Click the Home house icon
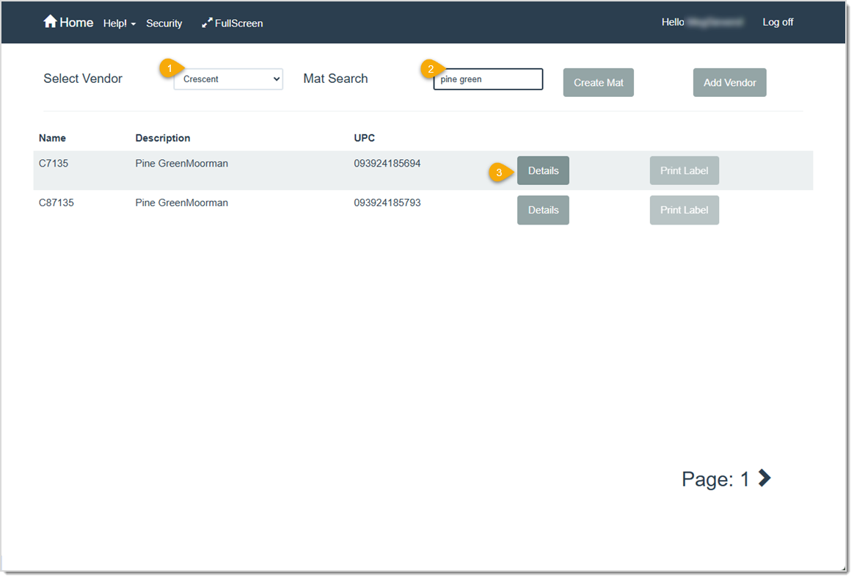This screenshot has width=854, height=579. pos(51,21)
